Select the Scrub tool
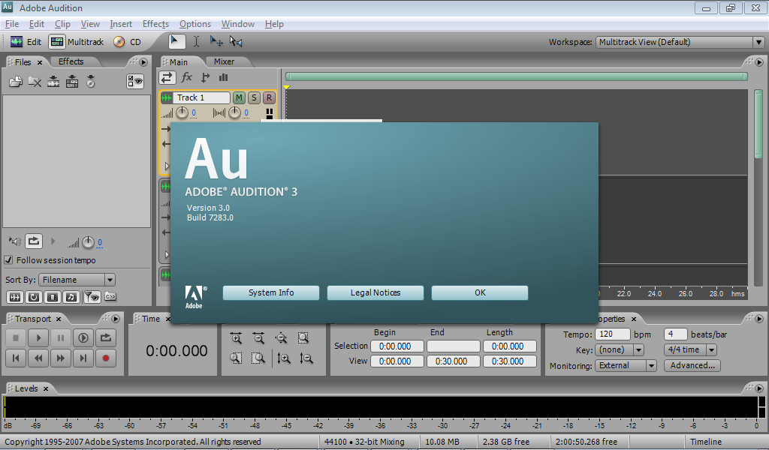This screenshot has height=450, width=769. 236,41
